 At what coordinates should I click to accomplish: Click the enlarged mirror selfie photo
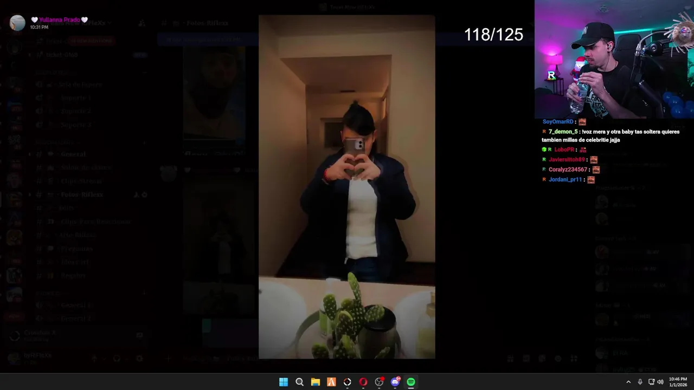346,187
